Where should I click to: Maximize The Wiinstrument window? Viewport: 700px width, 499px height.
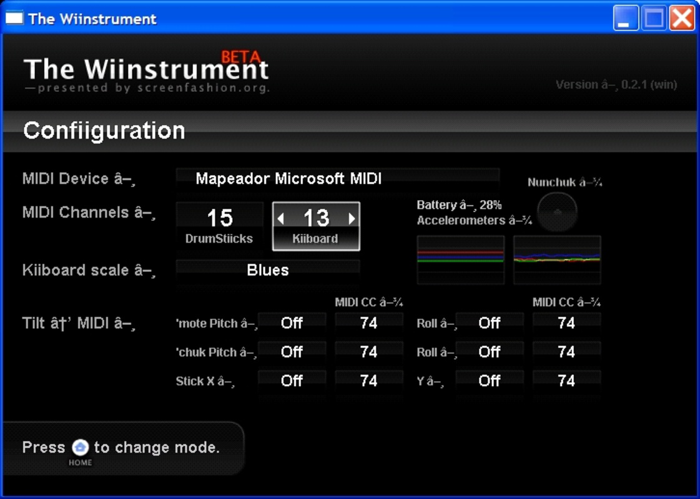coord(654,18)
